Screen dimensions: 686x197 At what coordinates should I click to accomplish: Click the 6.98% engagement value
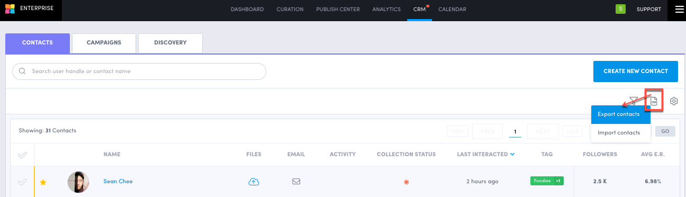click(653, 182)
